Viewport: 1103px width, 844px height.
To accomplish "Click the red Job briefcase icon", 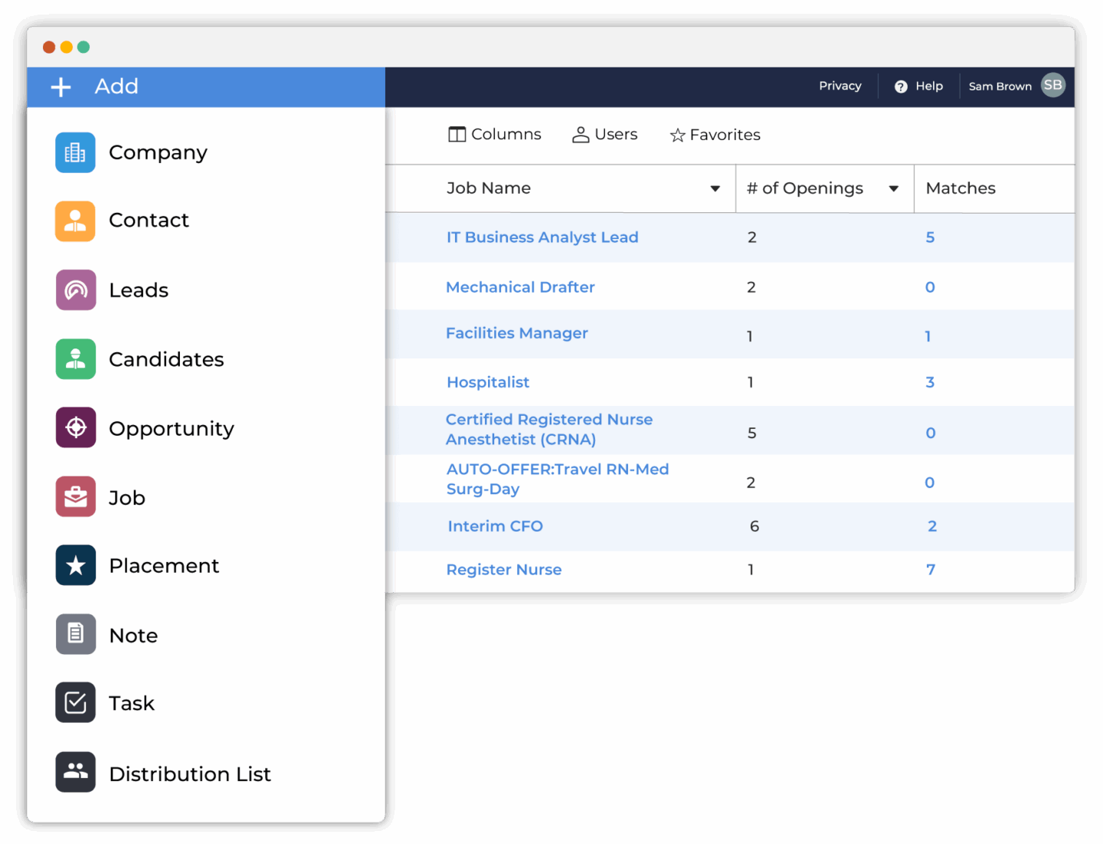I will [x=76, y=496].
